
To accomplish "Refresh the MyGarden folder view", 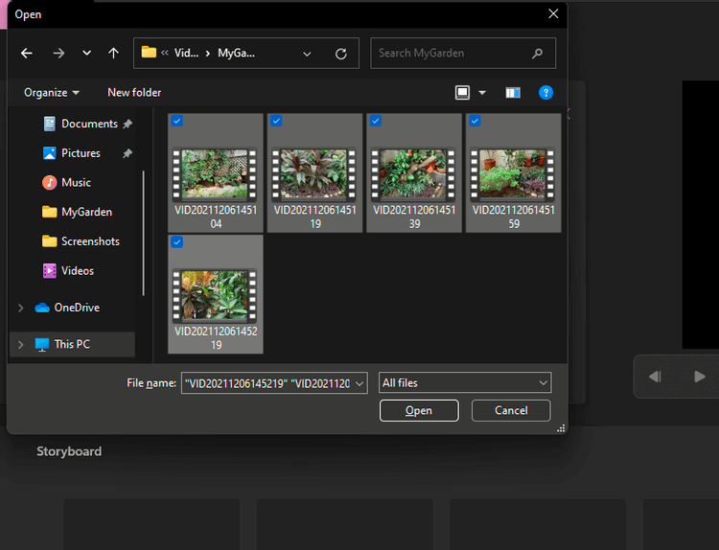I will point(340,54).
